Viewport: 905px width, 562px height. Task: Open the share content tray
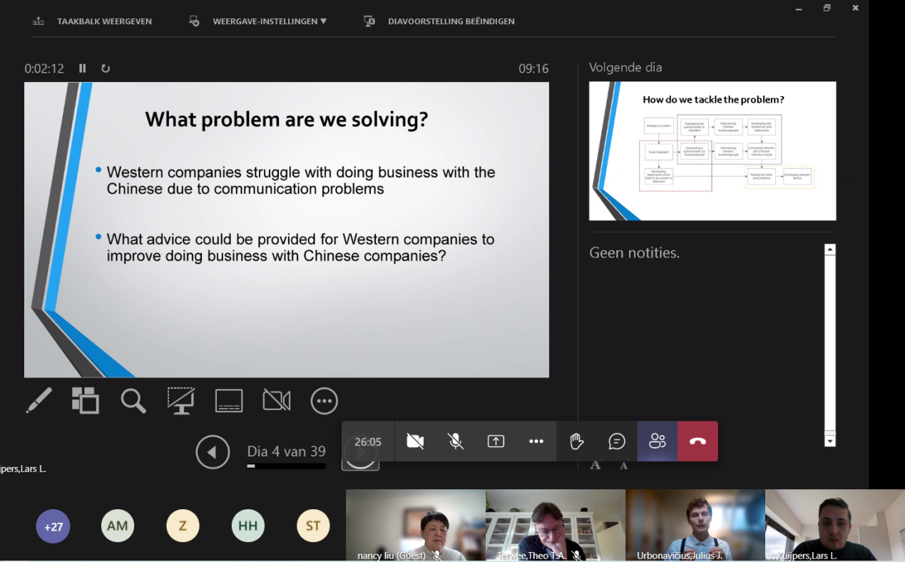pos(496,441)
